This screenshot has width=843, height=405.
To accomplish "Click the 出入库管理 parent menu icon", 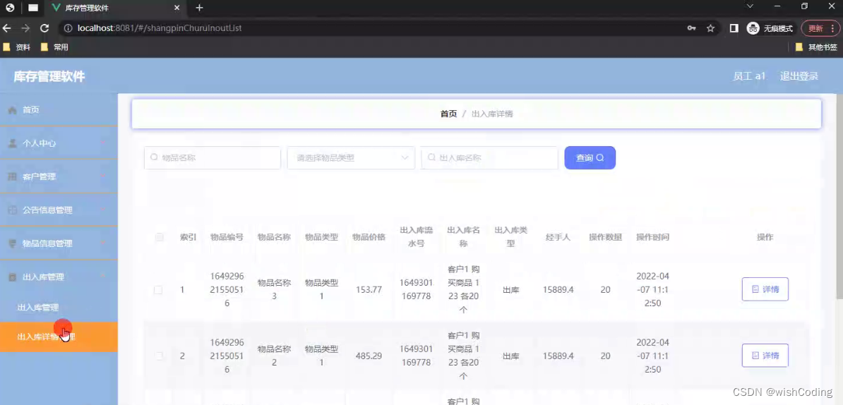I will point(13,277).
